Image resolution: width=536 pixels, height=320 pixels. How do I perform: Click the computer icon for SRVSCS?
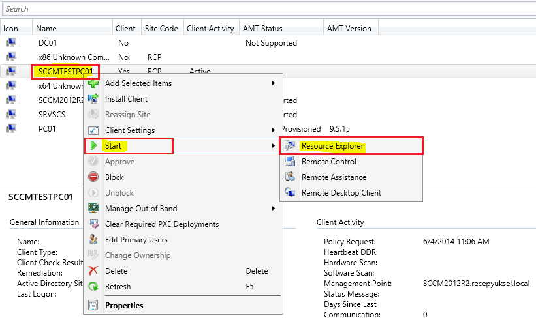11,114
